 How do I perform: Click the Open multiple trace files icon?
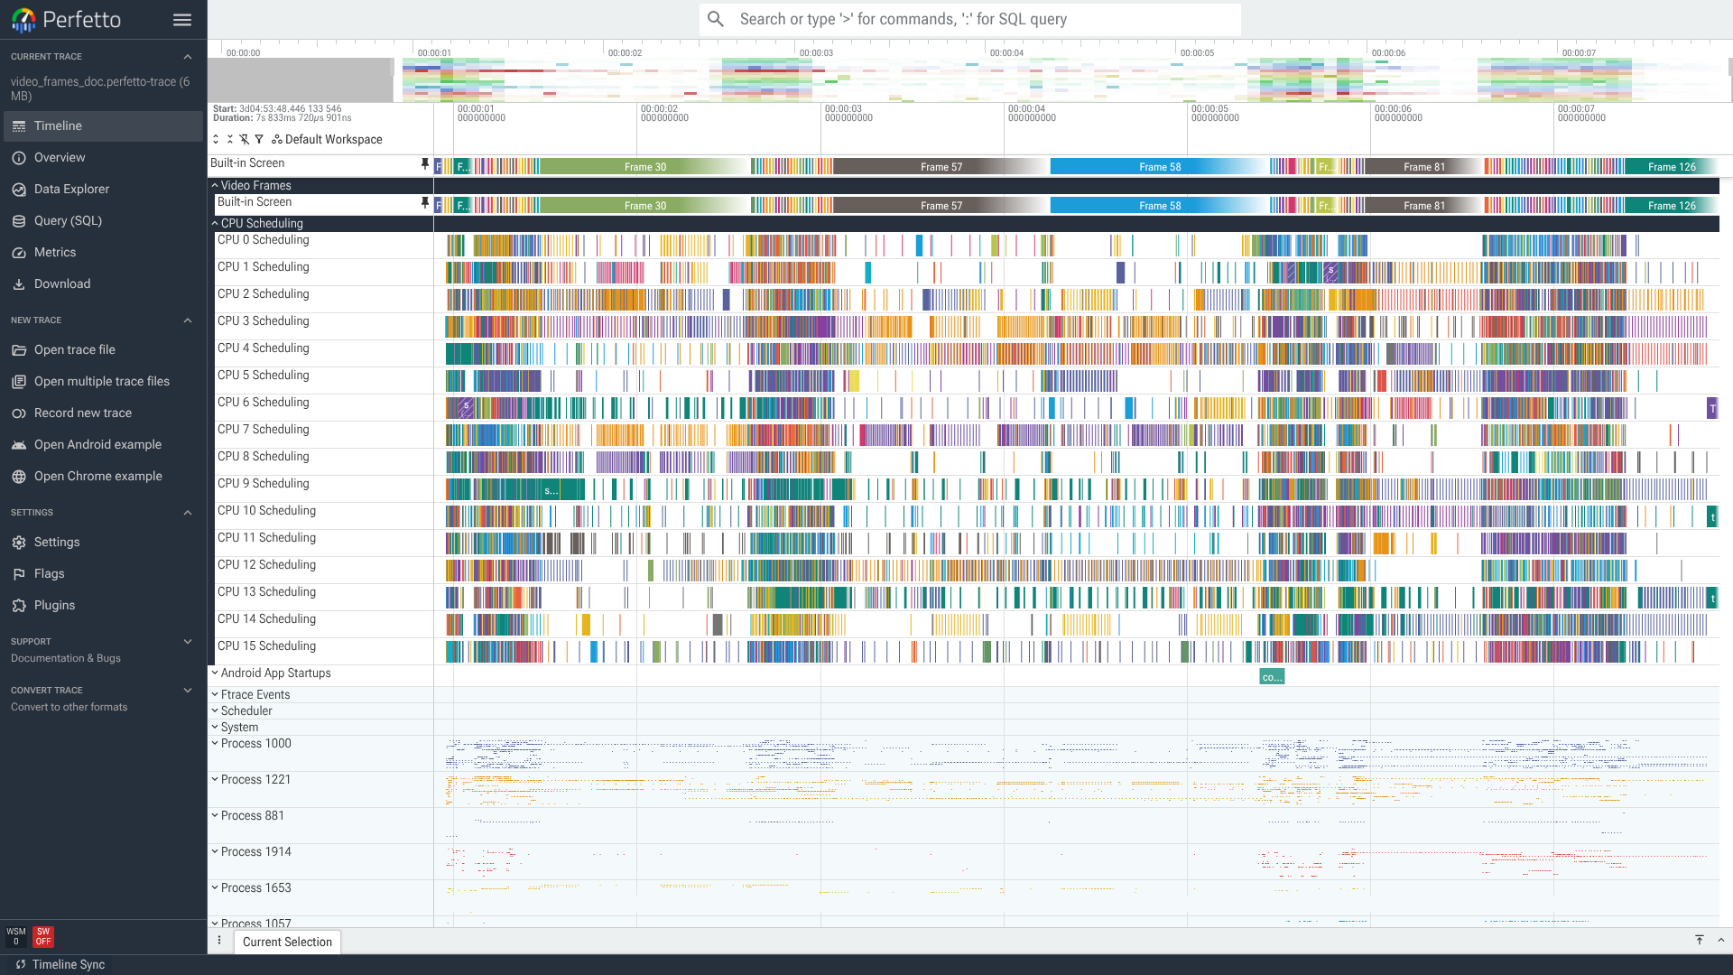[19, 382]
